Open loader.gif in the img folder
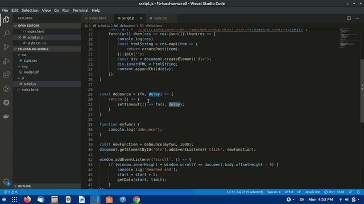Viewport: 364px width, 204px height. pyautogui.click(x=31, y=72)
